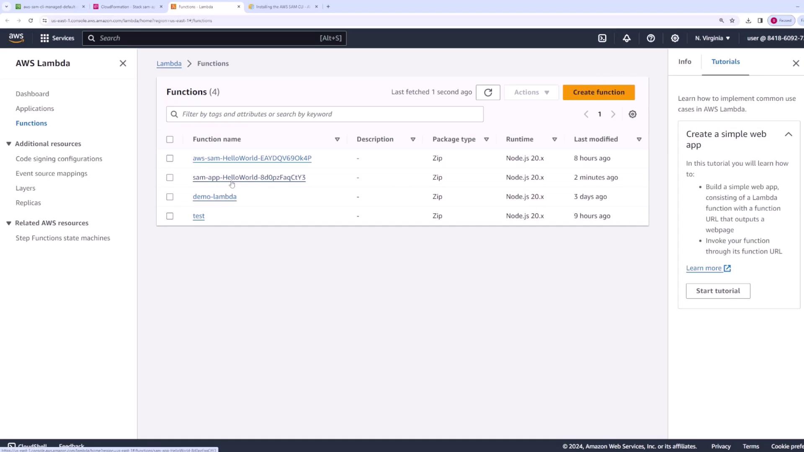Screen dimensions: 804x452
Task: Close the AWS Lambda side navigation
Action: [x=123, y=63]
